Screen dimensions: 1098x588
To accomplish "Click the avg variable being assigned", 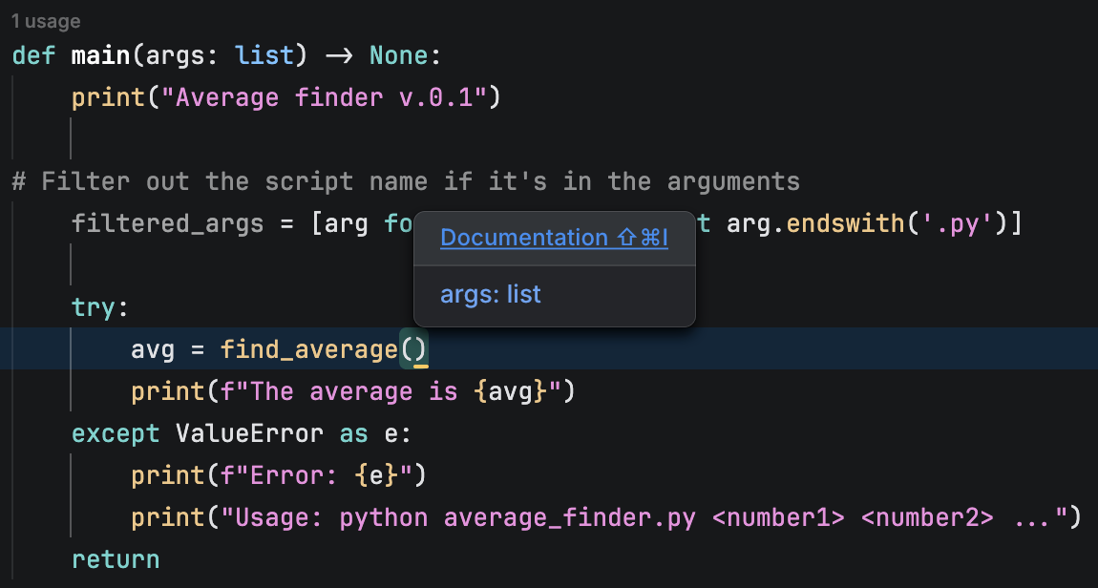I will tap(153, 349).
